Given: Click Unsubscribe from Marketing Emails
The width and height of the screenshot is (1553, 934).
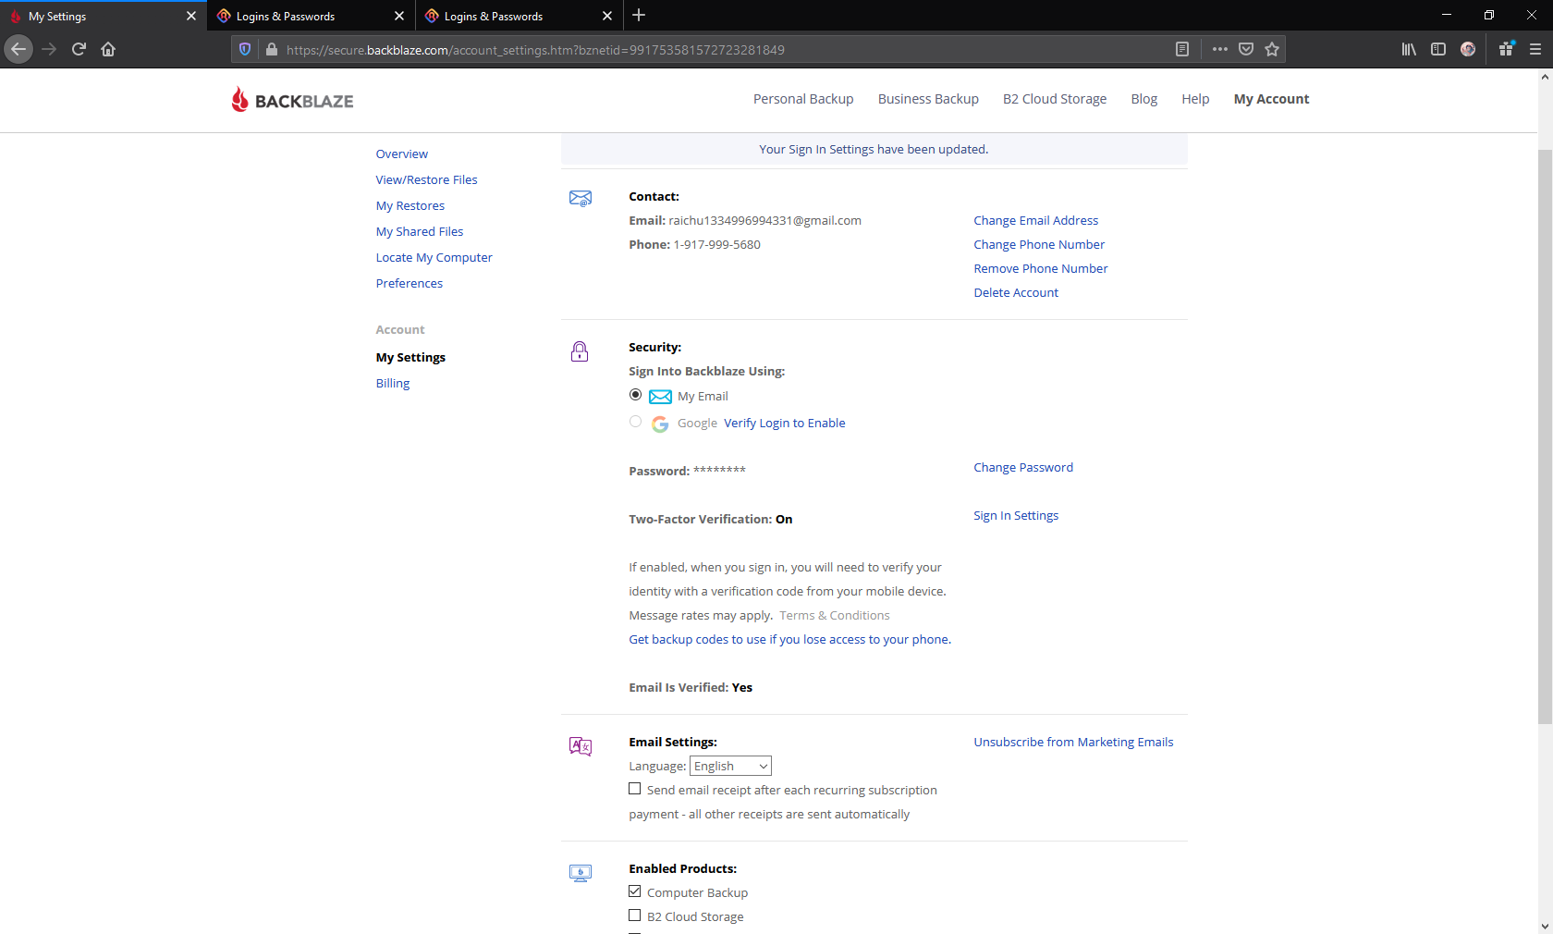Looking at the screenshot, I should point(1073,743).
